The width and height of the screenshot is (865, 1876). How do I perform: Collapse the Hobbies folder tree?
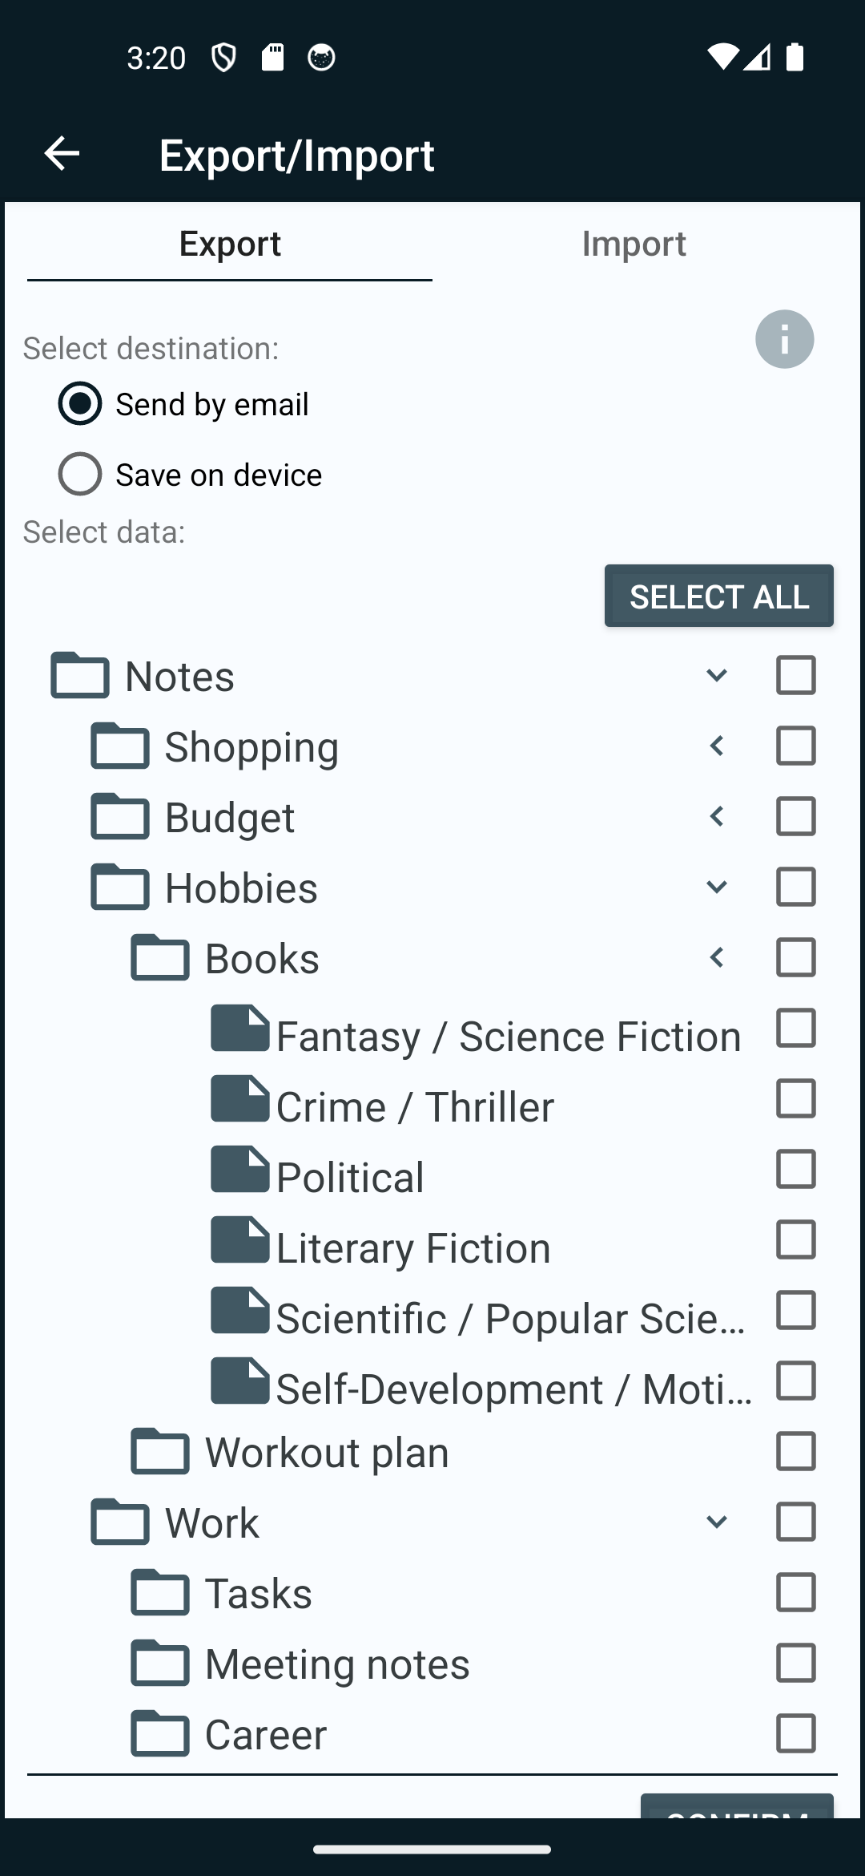coord(717,887)
